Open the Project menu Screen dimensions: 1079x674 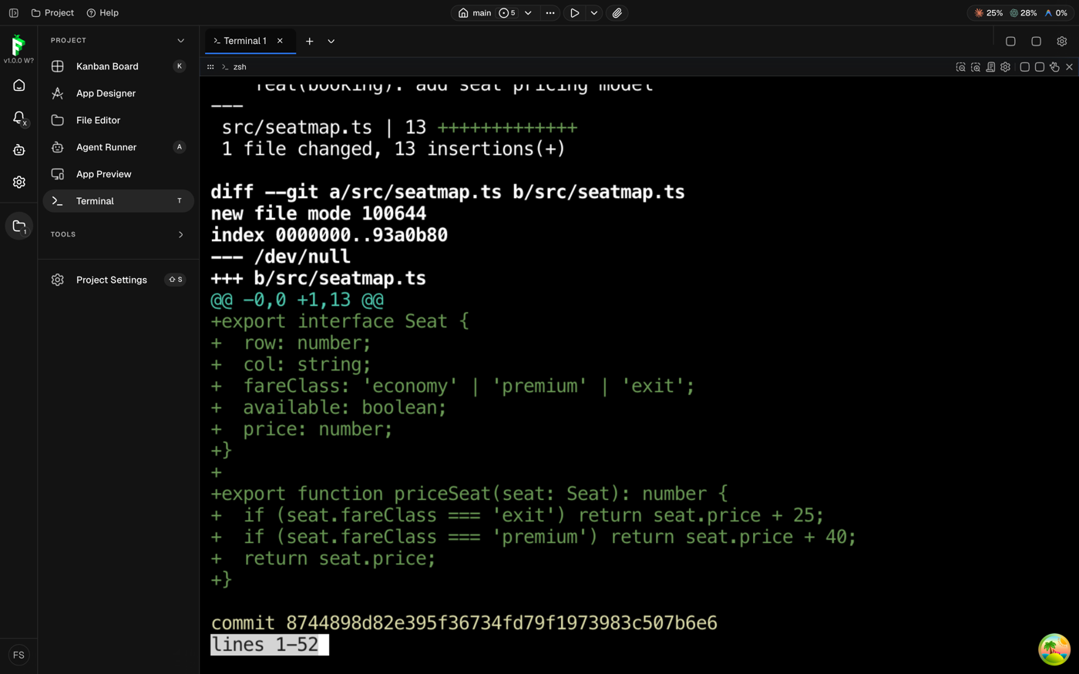pyautogui.click(x=52, y=13)
